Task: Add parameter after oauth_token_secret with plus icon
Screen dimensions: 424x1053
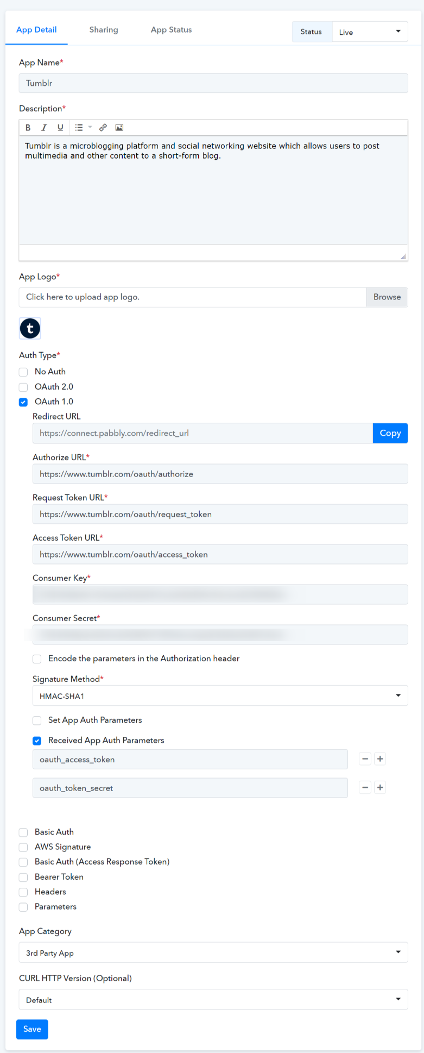Action: coord(381,788)
